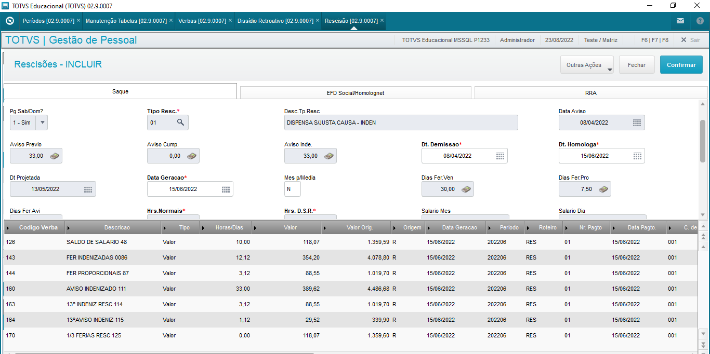Screen dimensions: 710x354
Task: Click the Fechar button
Action: click(637, 65)
